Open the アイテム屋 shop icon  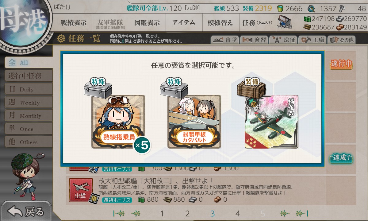click(x=285, y=22)
